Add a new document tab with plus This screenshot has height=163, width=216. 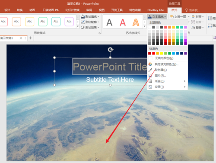click(x=30, y=38)
